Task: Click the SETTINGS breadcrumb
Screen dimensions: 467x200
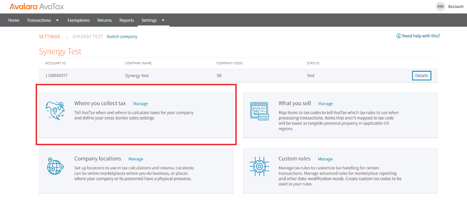Action: pyautogui.click(x=49, y=36)
